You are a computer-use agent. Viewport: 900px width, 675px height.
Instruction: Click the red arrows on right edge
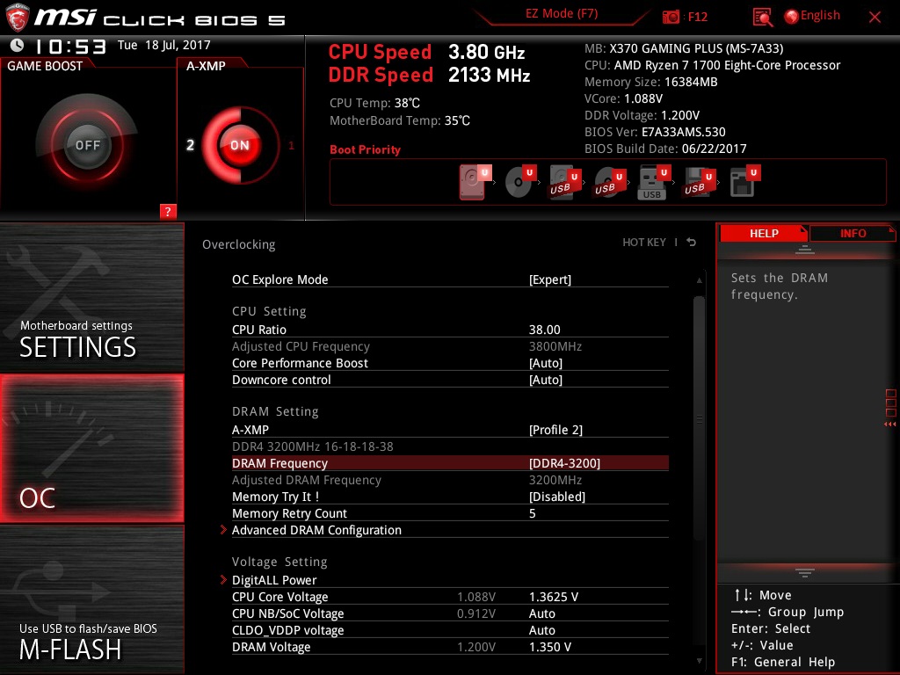point(889,425)
